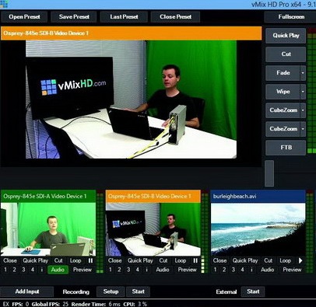Start Recording
This screenshot has width=316, height=307.
tap(138, 291)
